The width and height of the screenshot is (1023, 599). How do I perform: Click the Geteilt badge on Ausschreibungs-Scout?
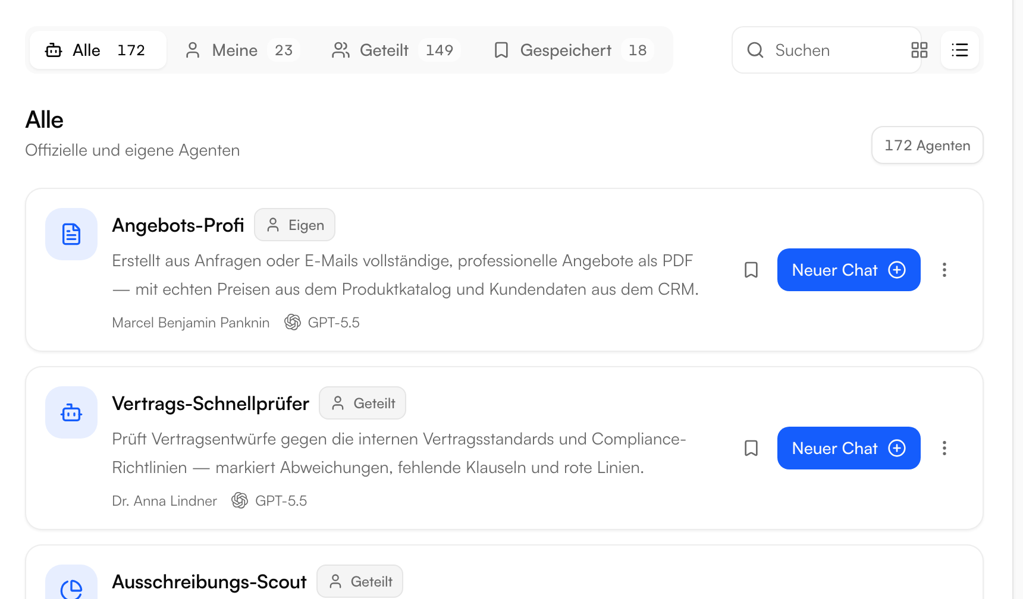pos(360,581)
